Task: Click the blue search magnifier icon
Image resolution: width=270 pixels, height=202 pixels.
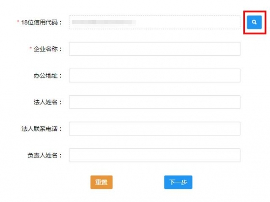Action: (254, 22)
